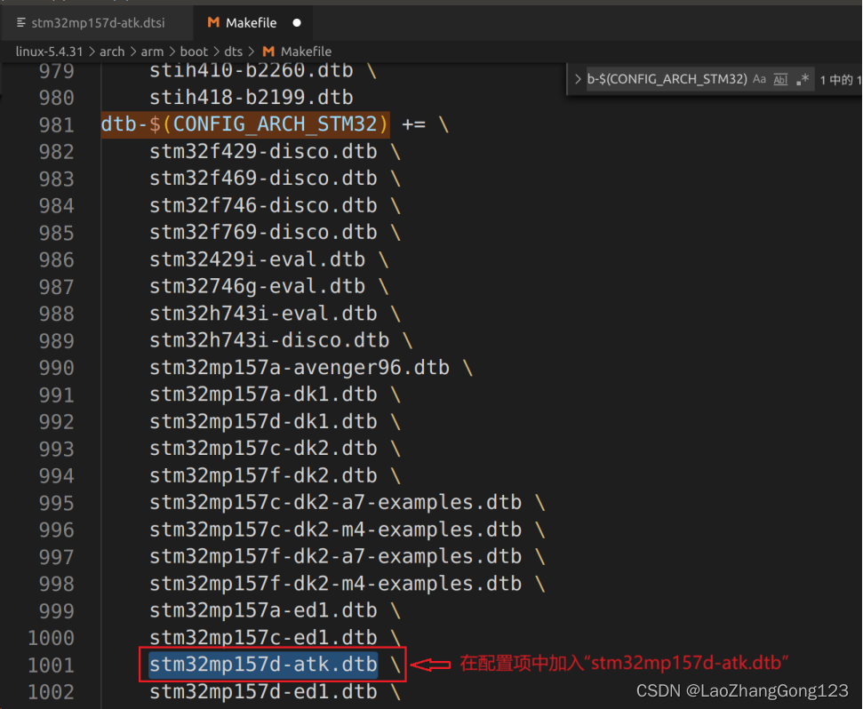Select the Makefile tab

[253, 22]
